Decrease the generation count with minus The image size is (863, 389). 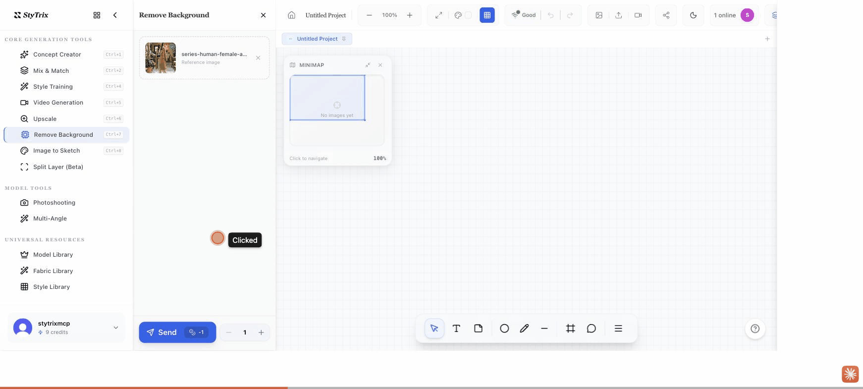229,333
